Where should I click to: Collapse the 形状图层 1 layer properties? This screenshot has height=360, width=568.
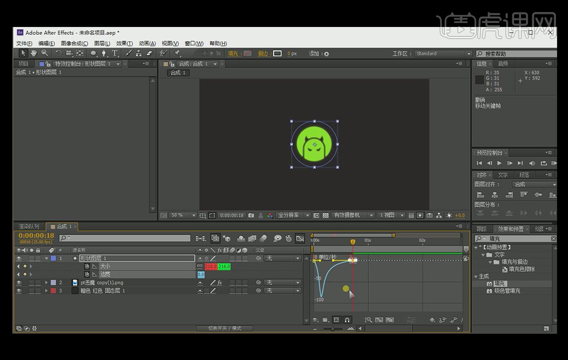point(46,259)
